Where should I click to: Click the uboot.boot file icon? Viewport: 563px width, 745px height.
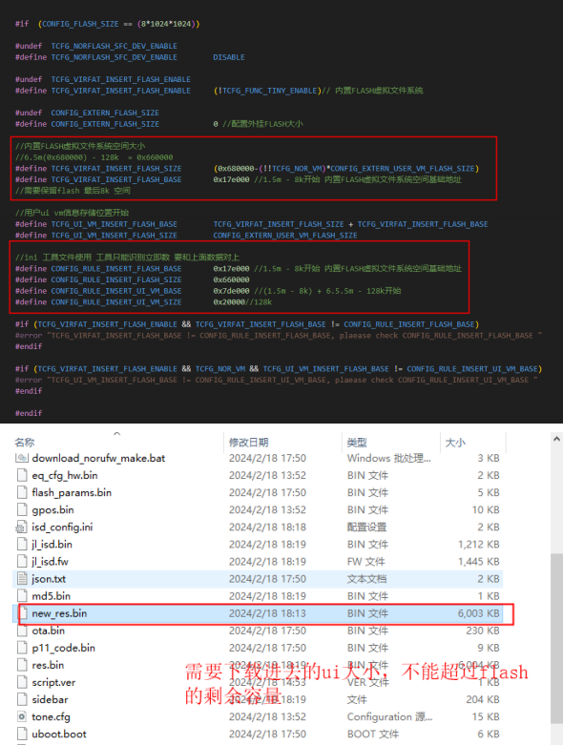click(22, 735)
